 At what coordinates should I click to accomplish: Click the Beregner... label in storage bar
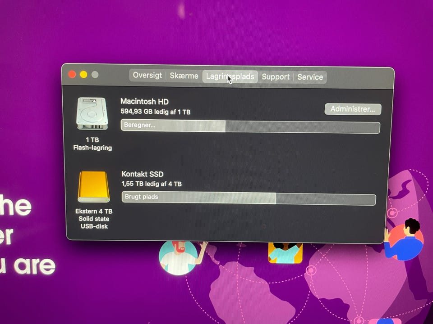pyautogui.click(x=139, y=125)
